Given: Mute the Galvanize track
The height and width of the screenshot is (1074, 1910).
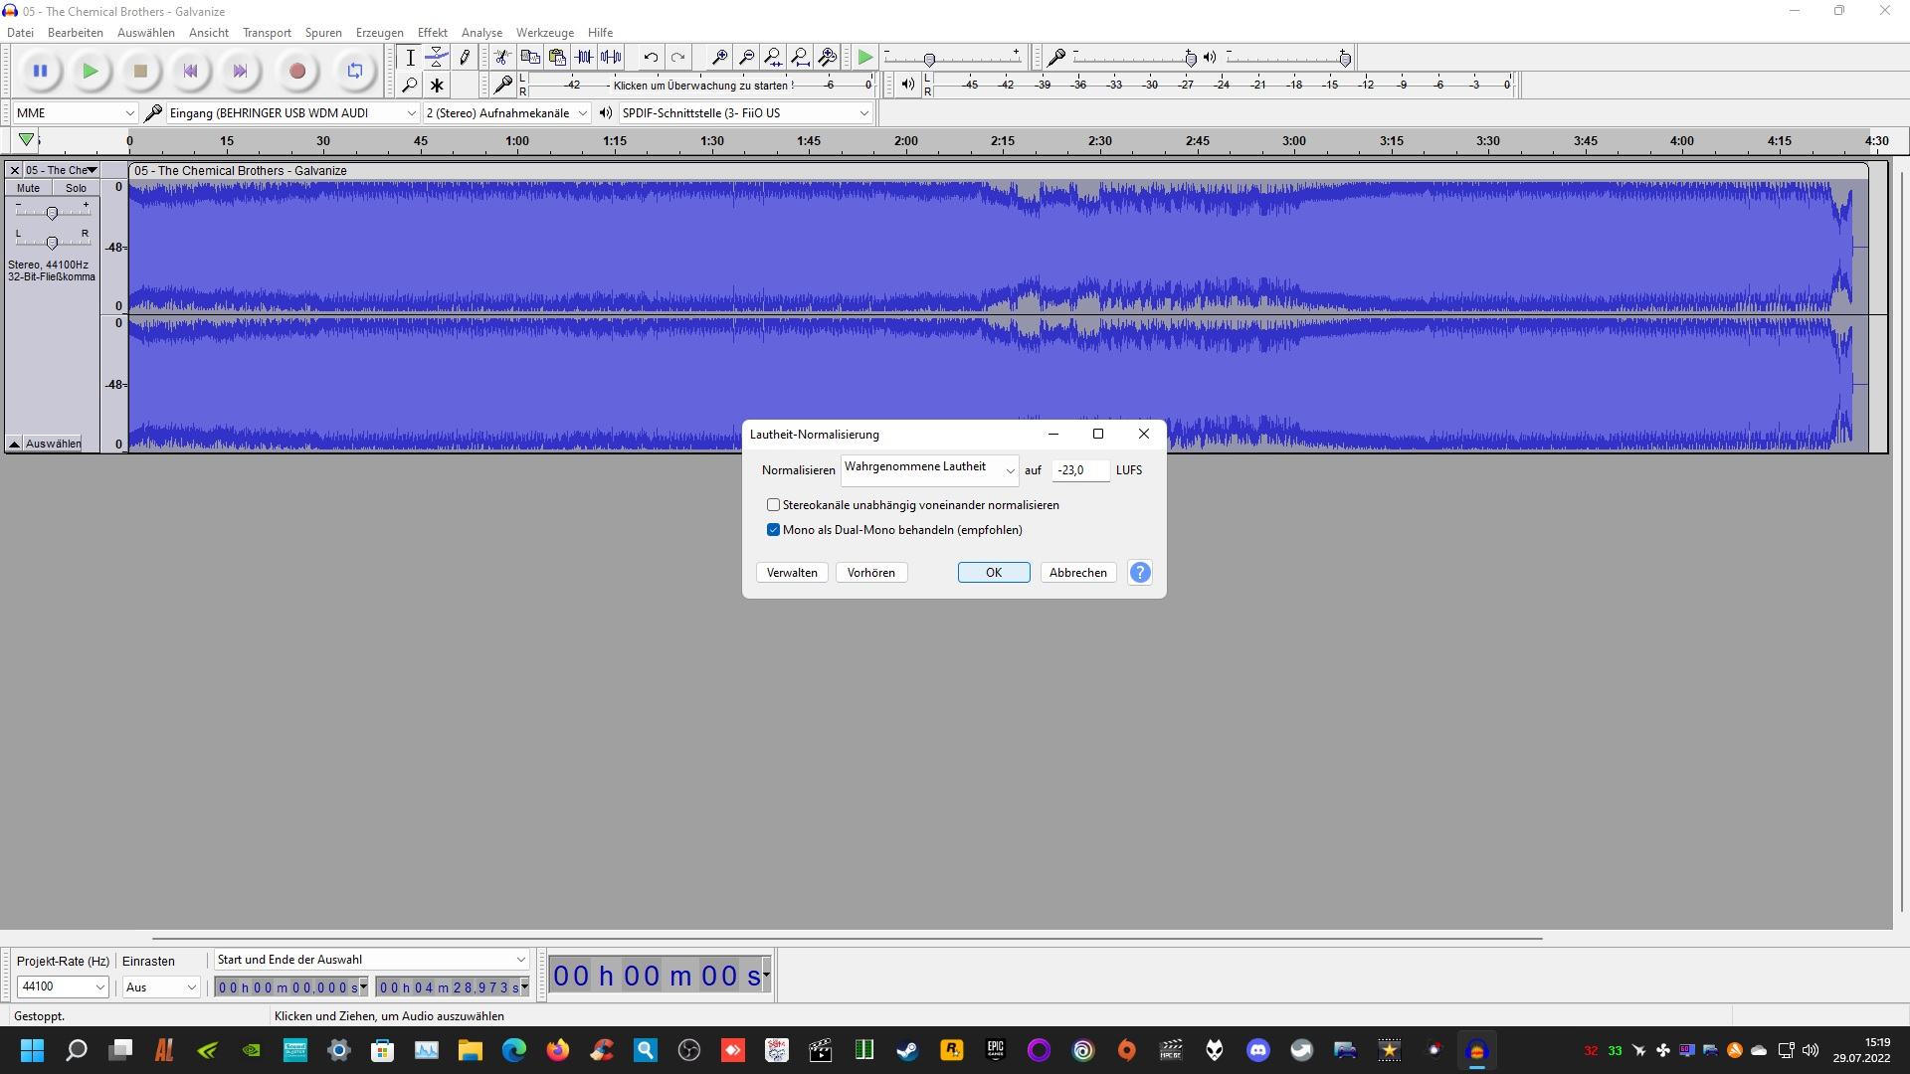Looking at the screenshot, I should click(28, 188).
